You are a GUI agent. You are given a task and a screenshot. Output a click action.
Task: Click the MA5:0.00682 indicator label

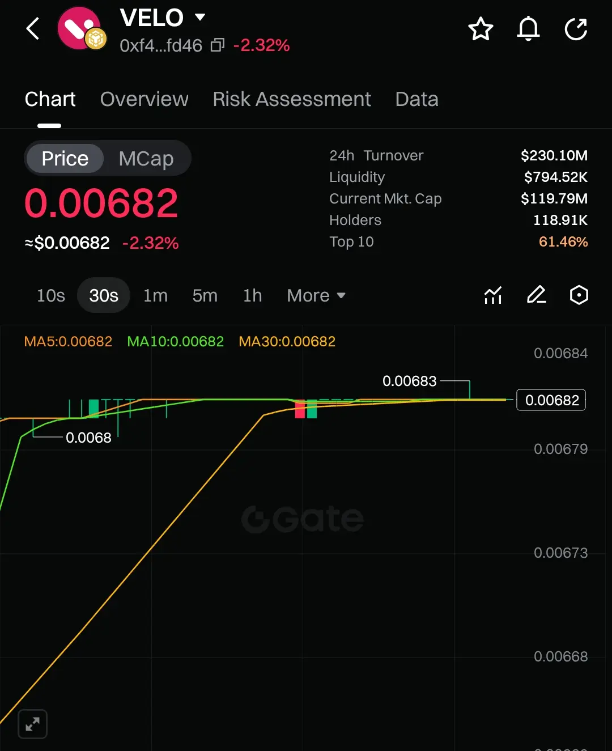(68, 341)
